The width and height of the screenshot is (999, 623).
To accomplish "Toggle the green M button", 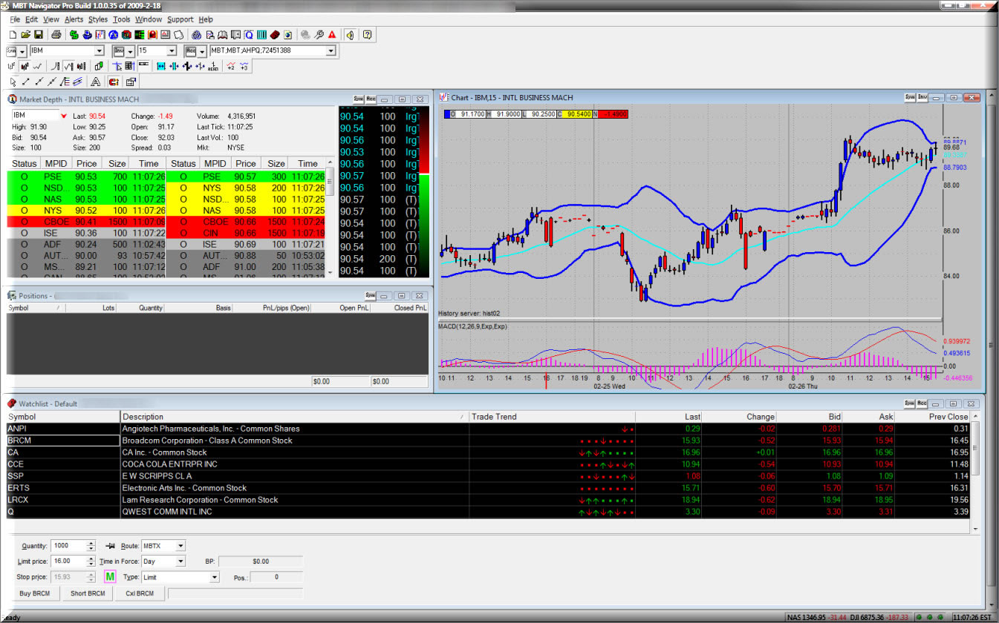I will point(110,576).
